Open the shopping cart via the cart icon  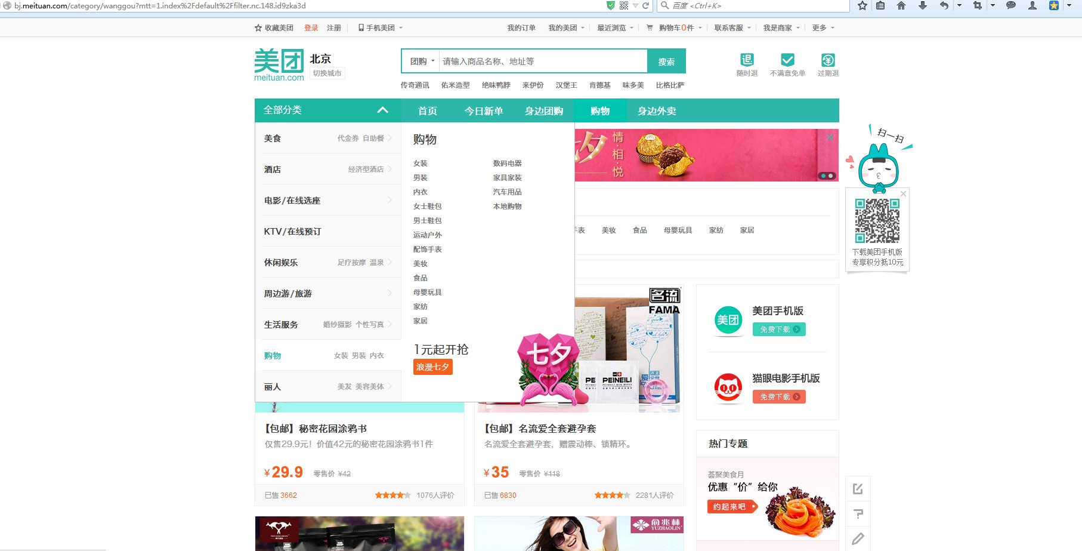tap(648, 27)
